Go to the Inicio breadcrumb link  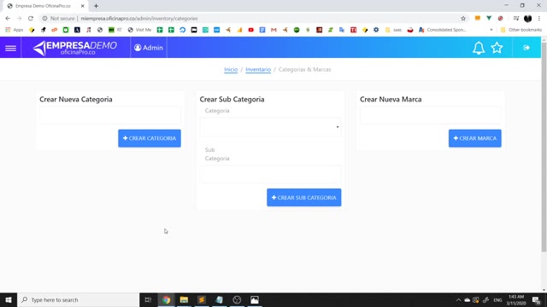231,70
